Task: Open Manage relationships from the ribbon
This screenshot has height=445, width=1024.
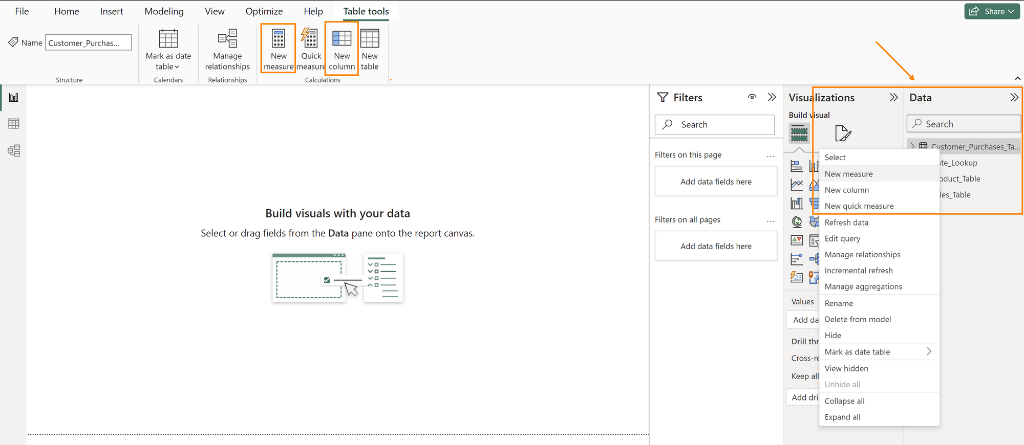Action: coord(227,49)
